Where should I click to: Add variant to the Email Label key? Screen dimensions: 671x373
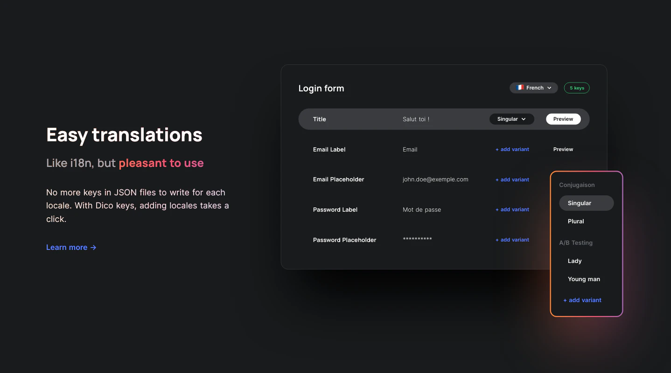(x=512, y=150)
